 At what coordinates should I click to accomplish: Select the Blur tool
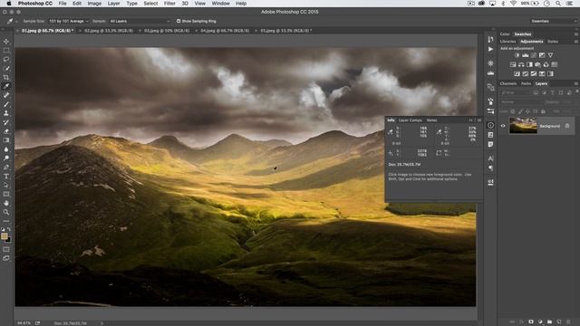pyautogui.click(x=6, y=149)
